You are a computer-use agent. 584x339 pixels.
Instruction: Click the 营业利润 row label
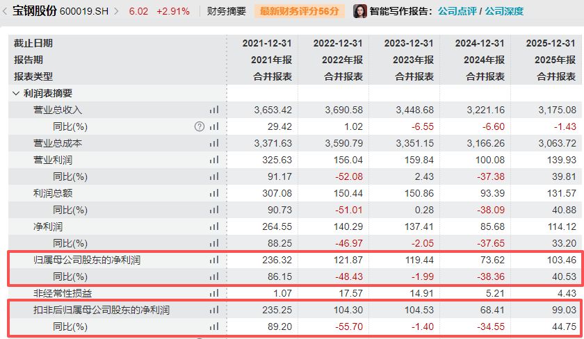tap(53, 160)
